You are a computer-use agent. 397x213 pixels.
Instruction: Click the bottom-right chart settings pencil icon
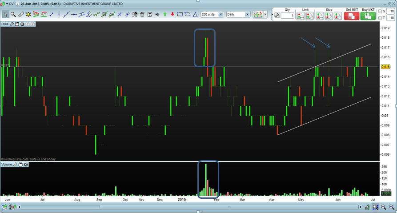[367, 207]
